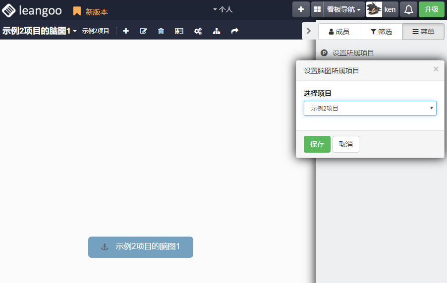Image resolution: width=447 pixels, height=283 pixels.
Task: Open the 选择项目 dropdown
Action: [370, 108]
